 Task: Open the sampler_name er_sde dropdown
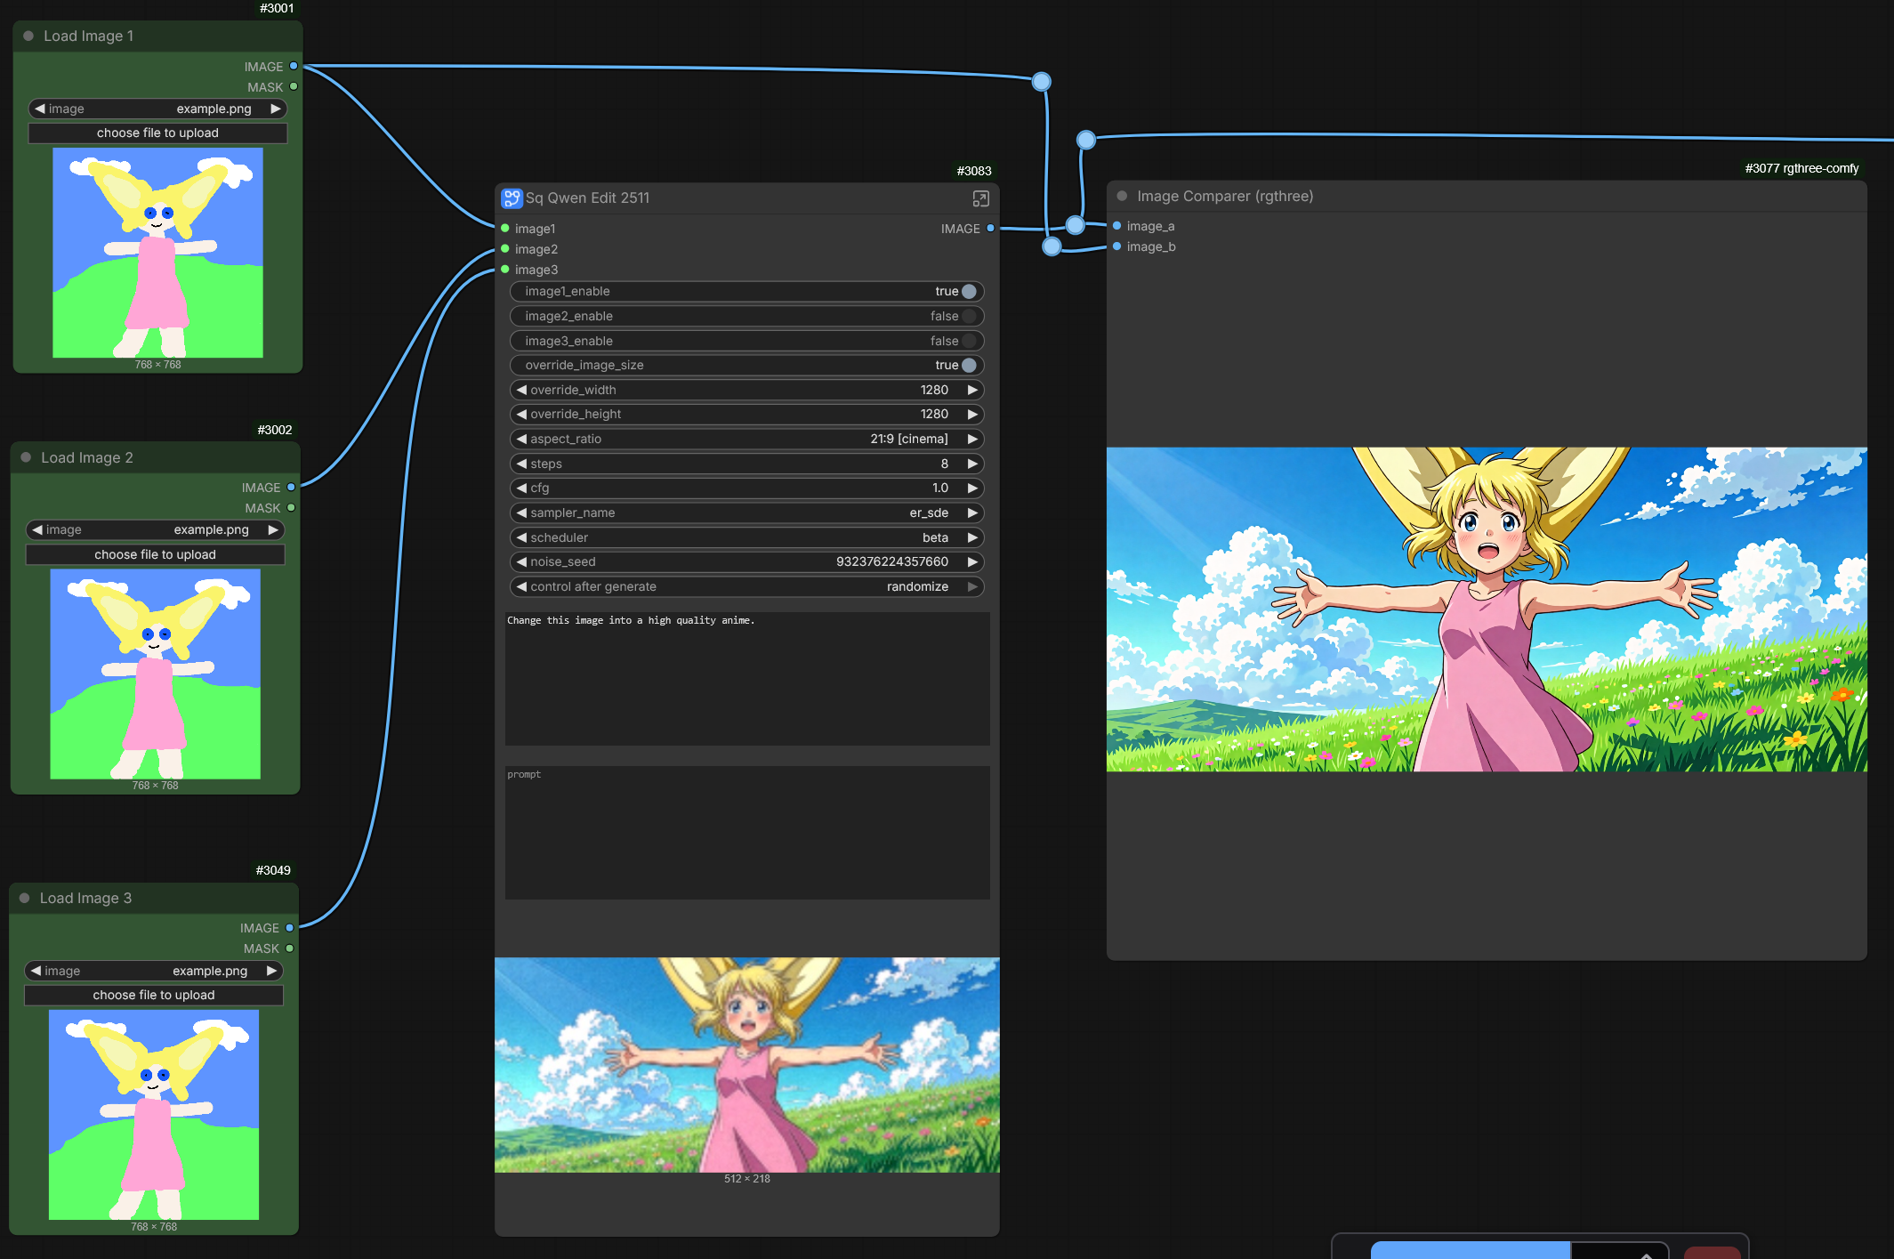[746, 512]
